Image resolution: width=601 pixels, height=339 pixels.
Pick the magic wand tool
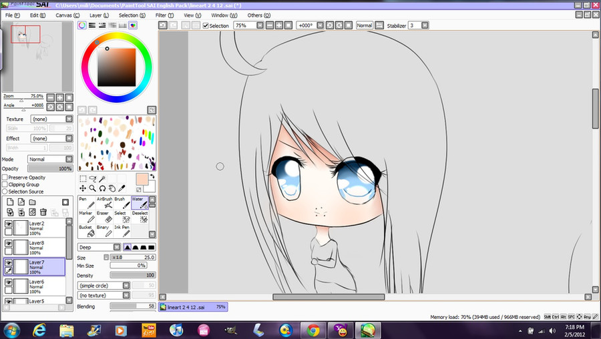pos(102,179)
